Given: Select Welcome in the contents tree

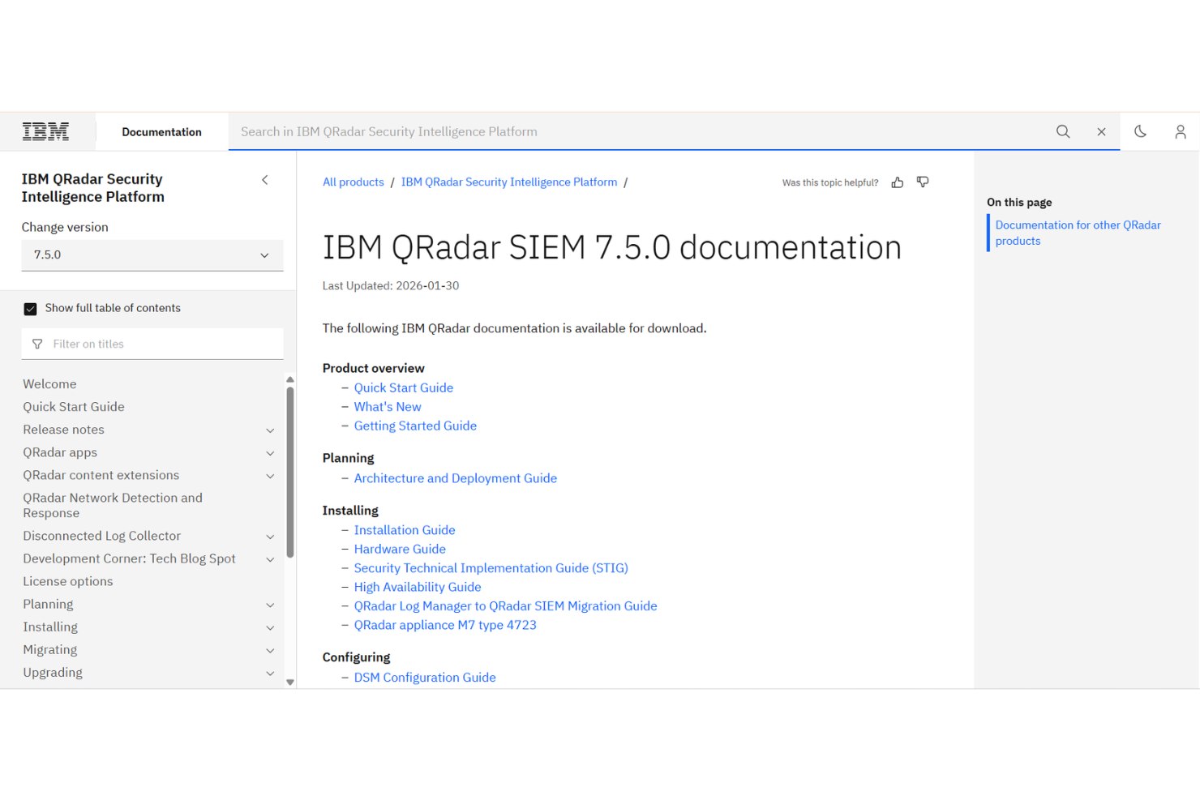Looking at the screenshot, I should (x=49, y=383).
